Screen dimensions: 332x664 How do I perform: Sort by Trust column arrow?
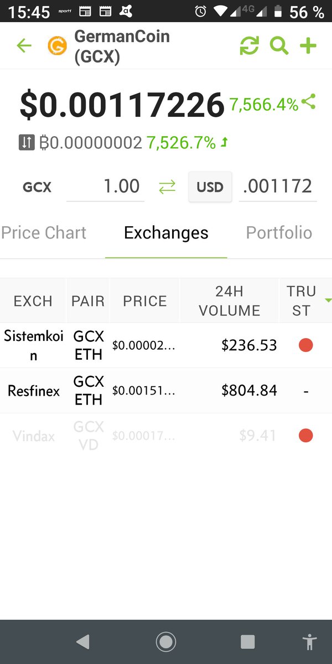pyautogui.click(x=328, y=300)
